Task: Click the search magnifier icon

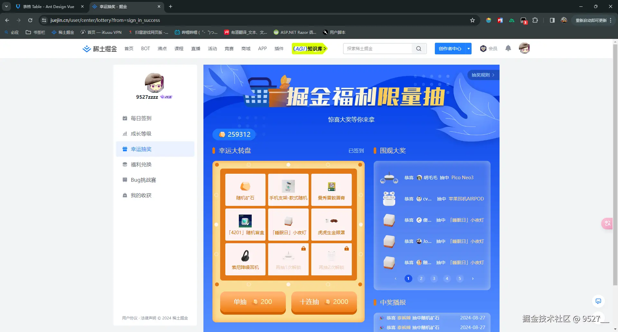Action: [x=418, y=49]
